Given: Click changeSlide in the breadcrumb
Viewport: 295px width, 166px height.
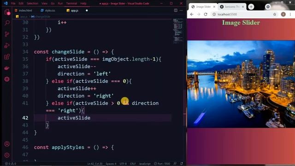Looking at the screenshot, I should (x=42, y=17).
